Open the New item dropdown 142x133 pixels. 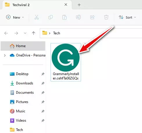point(15,17)
